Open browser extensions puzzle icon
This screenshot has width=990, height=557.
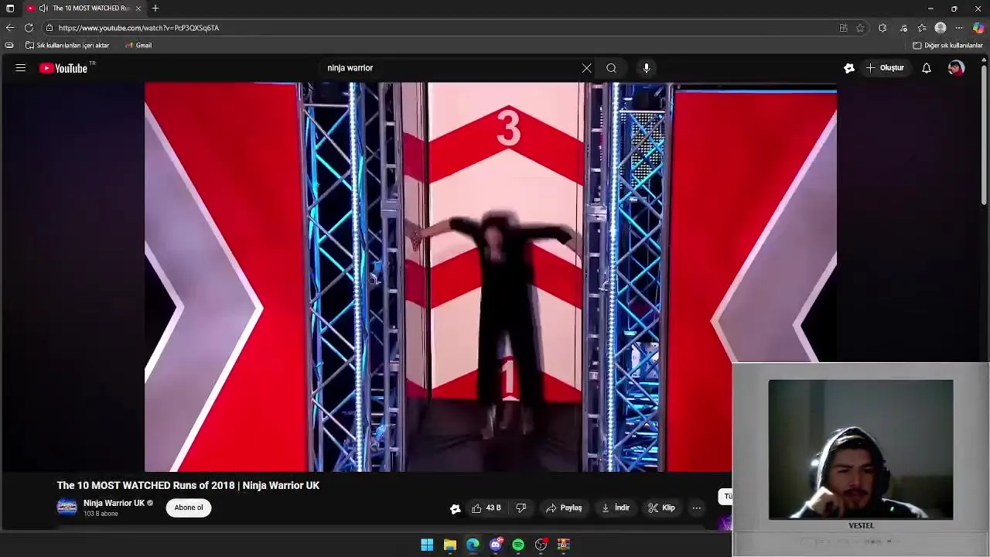(882, 28)
